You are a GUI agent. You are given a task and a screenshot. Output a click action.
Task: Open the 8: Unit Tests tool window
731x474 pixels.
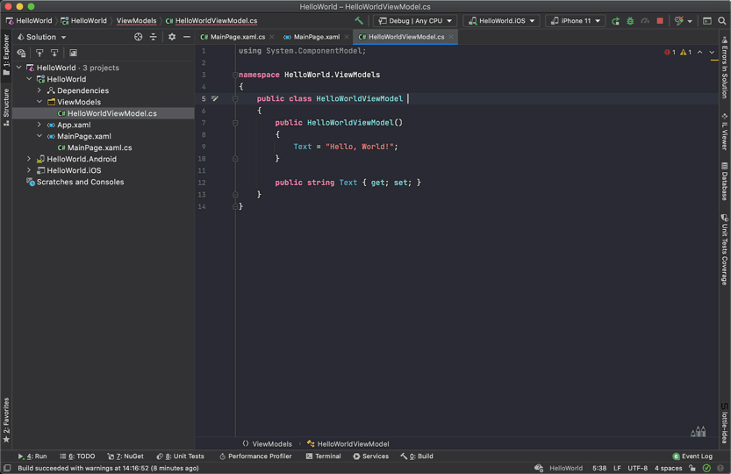(x=181, y=456)
